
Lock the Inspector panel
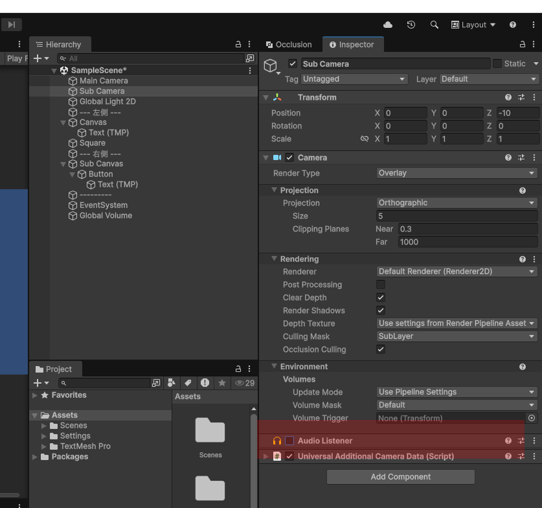click(x=523, y=45)
